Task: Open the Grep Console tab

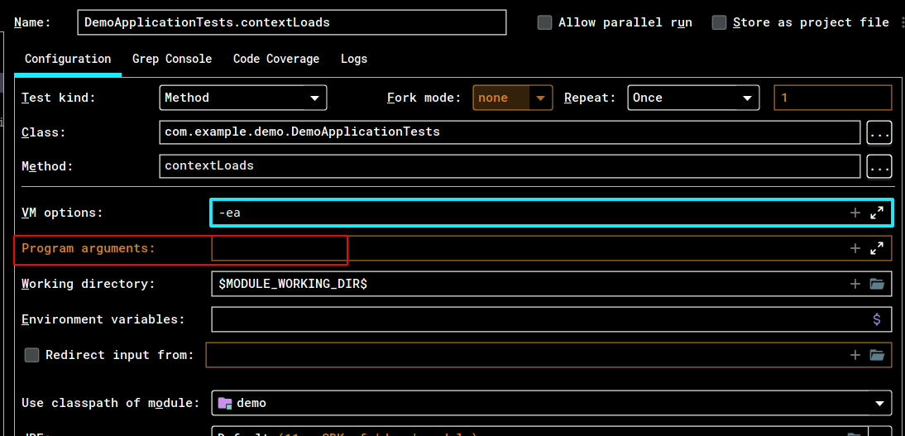Action: coord(172,59)
